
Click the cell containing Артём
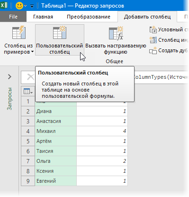(x=56, y=141)
